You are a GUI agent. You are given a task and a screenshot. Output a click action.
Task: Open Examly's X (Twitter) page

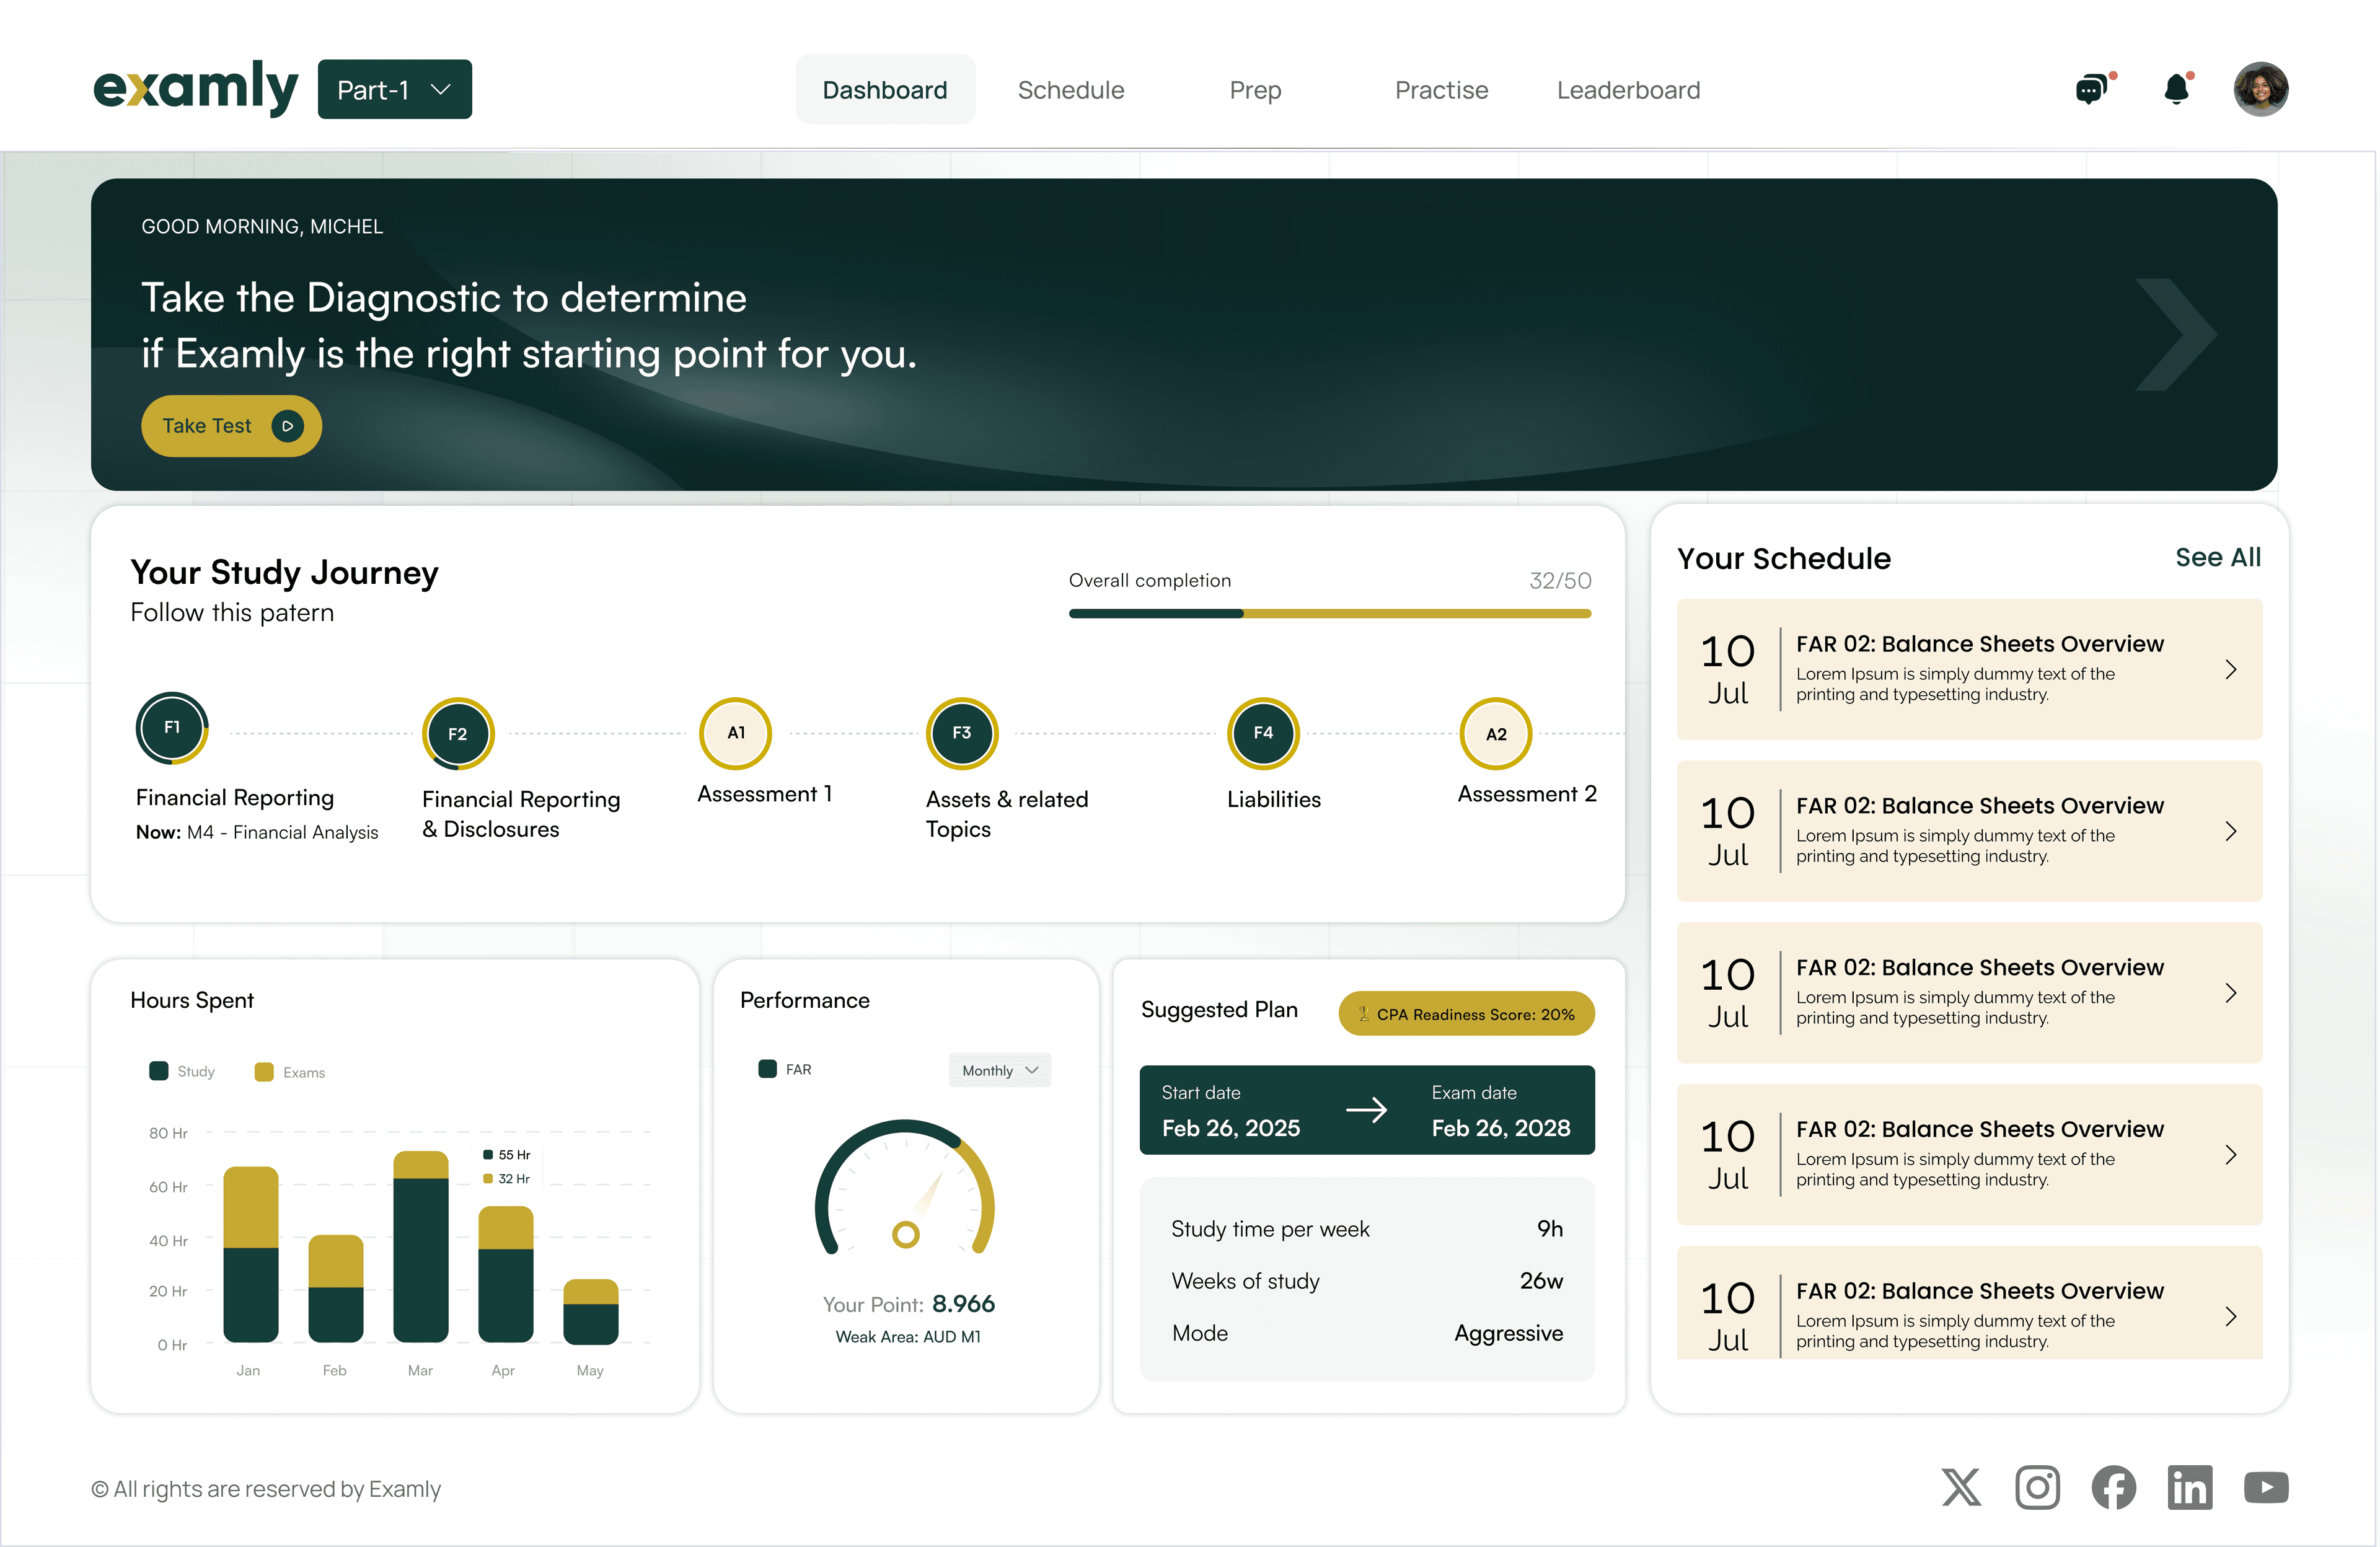coord(1961,1488)
